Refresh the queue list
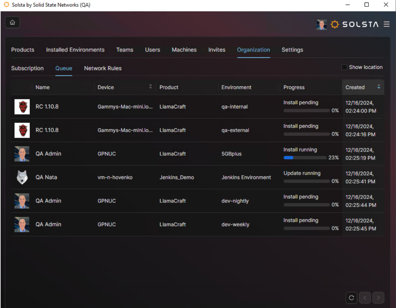The image size is (396, 308). pos(351,298)
